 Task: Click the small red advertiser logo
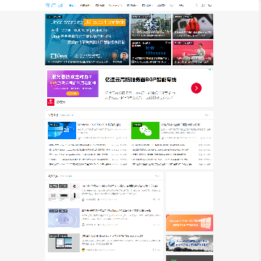coord(51,102)
